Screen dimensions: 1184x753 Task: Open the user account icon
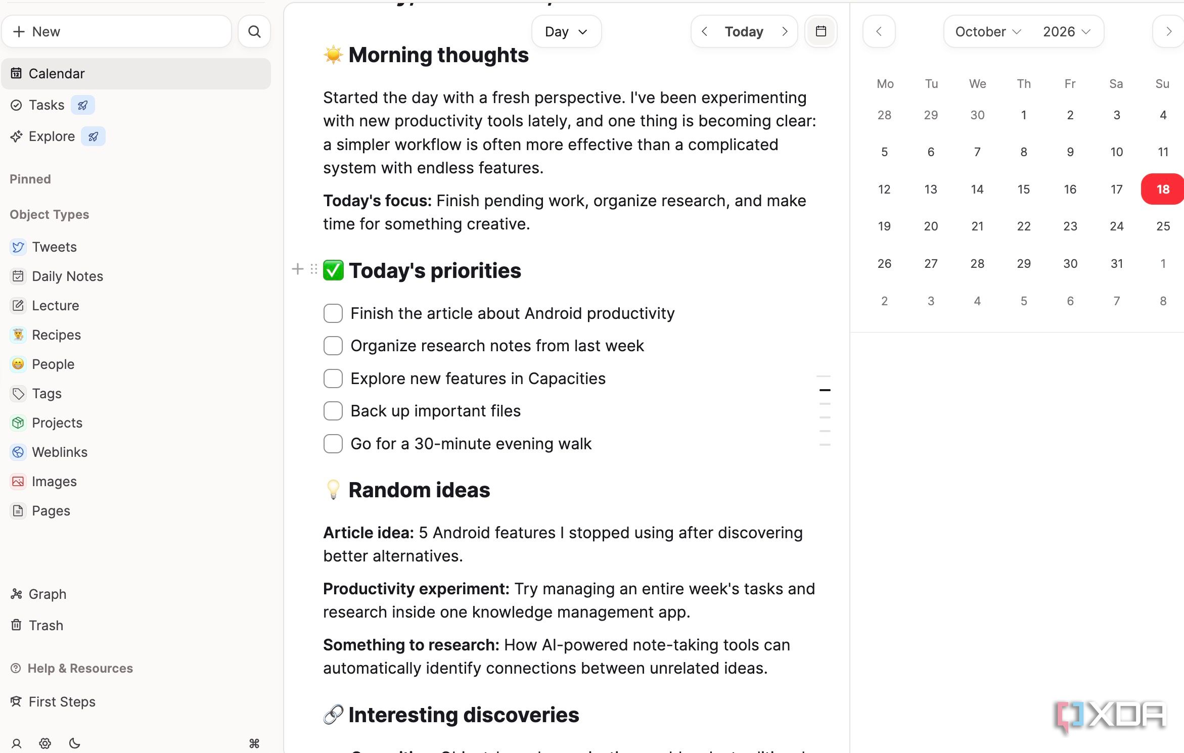point(16,743)
